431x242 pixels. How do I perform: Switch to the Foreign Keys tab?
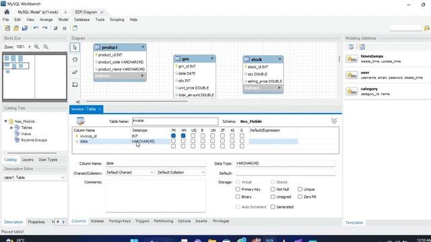click(120, 221)
